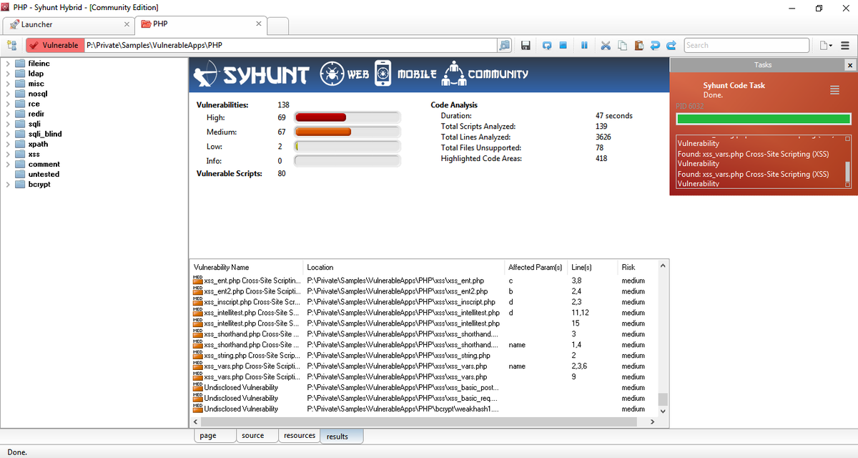The width and height of the screenshot is (858, 458).
Task: Select the bcrypt folder in tree
Action: [x=39, y=184]
